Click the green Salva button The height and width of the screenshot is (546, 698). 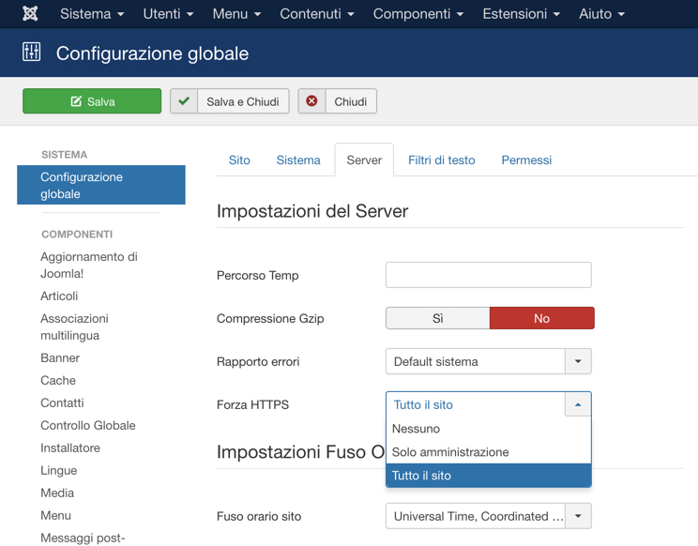[x=92, y=101]
